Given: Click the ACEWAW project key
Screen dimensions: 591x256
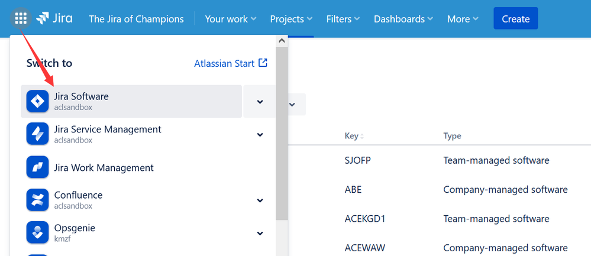Looking at the screenshot, I should pyautogui.click(x=365, y=248).
